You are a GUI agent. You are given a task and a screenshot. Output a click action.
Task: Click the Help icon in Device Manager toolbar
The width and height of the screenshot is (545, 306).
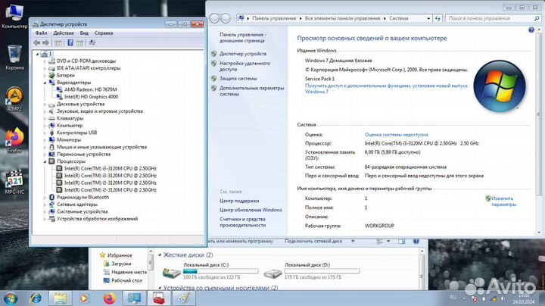tap(70, 42)
